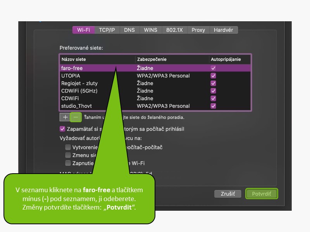Toggle autoconnect for CDWiFi (5GHz)
Image resolution: width=310 pixels, height=232 pixels.
point(213,91)
